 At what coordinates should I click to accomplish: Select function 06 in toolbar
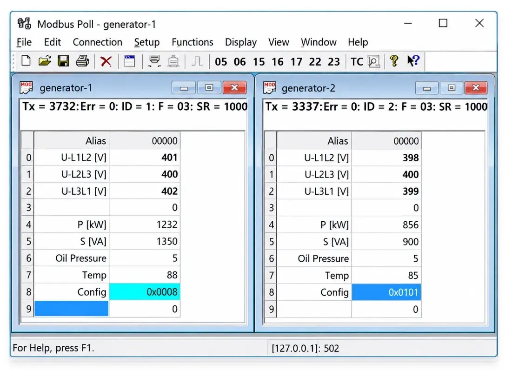(x=239, y=61)
